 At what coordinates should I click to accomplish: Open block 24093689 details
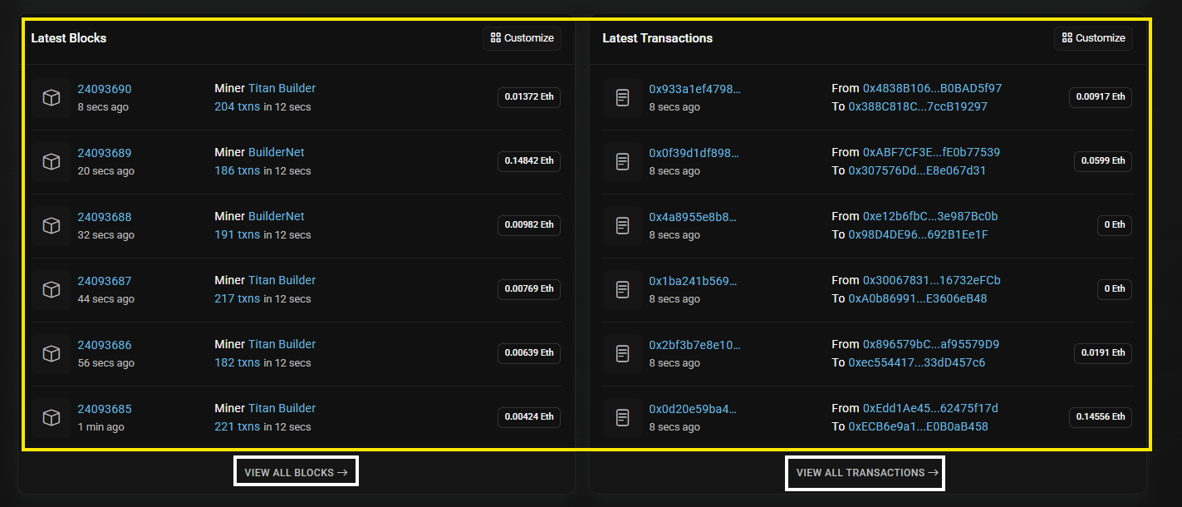coord(104,152)
